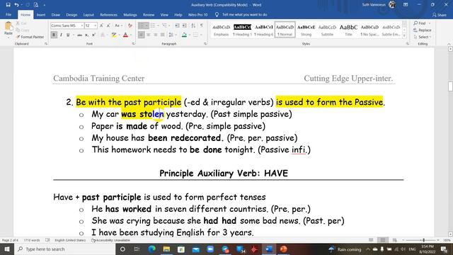The width and height of the screenshot is (453, 255).
Task: Toggle Align Left for the paragraph
Action: pyautogui.click(x=142, y=35)
